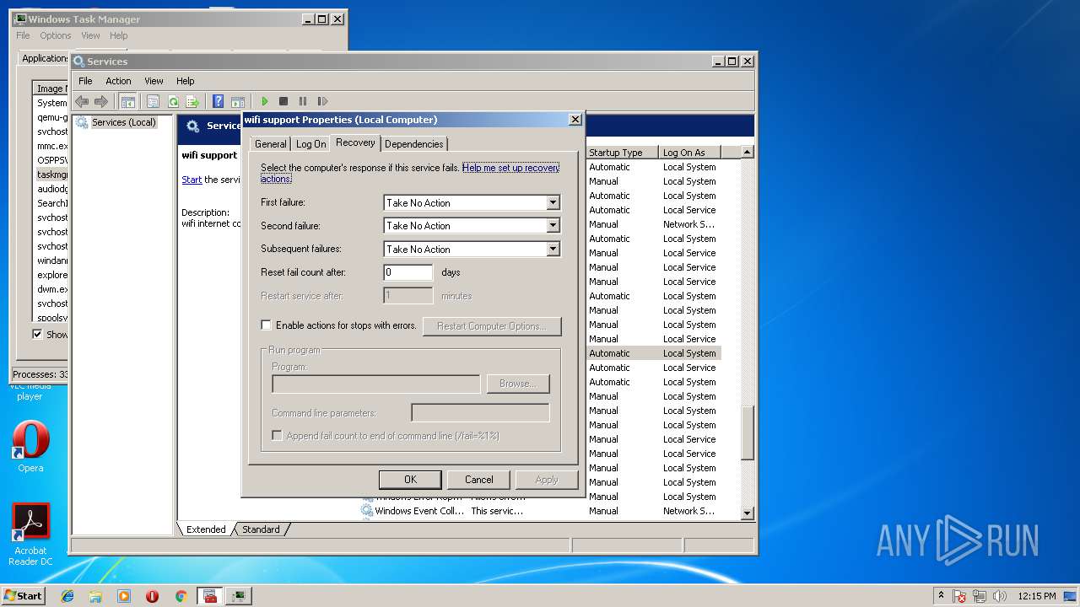Show hidden tray icons arrow
Image resolution: width=1080 pixels, height=607 pixels.
pos(941,595)
